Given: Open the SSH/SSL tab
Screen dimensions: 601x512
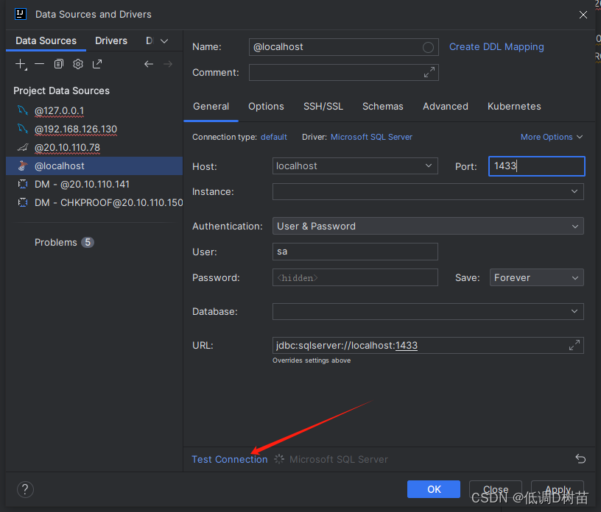Looking at the screenshot, I should pos(323,106).
